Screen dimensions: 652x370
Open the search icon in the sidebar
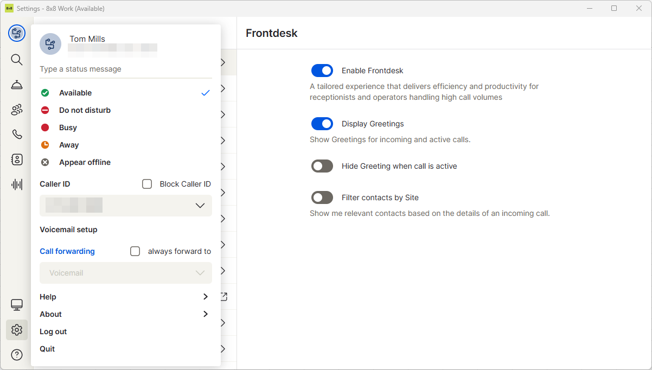point(17,60)
